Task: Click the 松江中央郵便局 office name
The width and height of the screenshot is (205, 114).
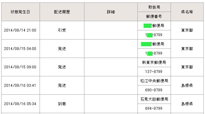Action: [154, 81]
